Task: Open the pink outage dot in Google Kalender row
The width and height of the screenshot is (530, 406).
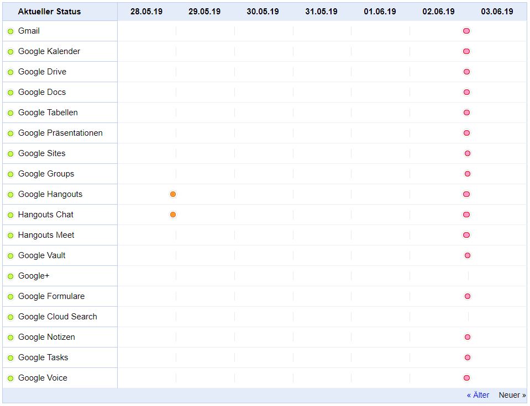Action: click(x=466, y=51)
